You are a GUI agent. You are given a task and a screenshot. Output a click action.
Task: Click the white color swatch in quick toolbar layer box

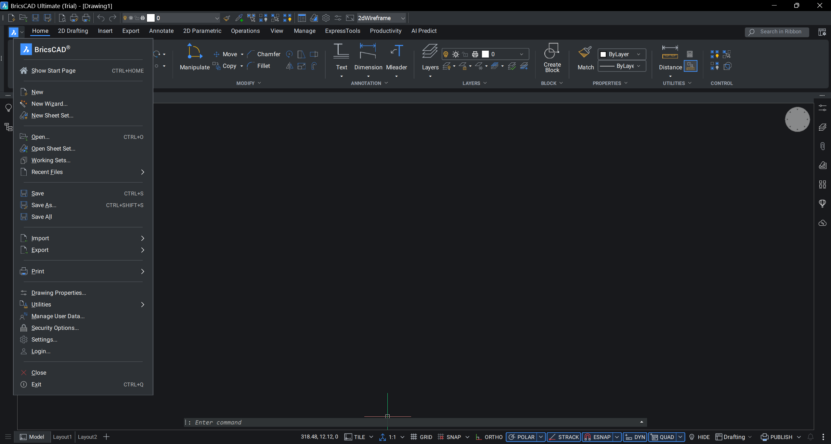coord(151,18)
